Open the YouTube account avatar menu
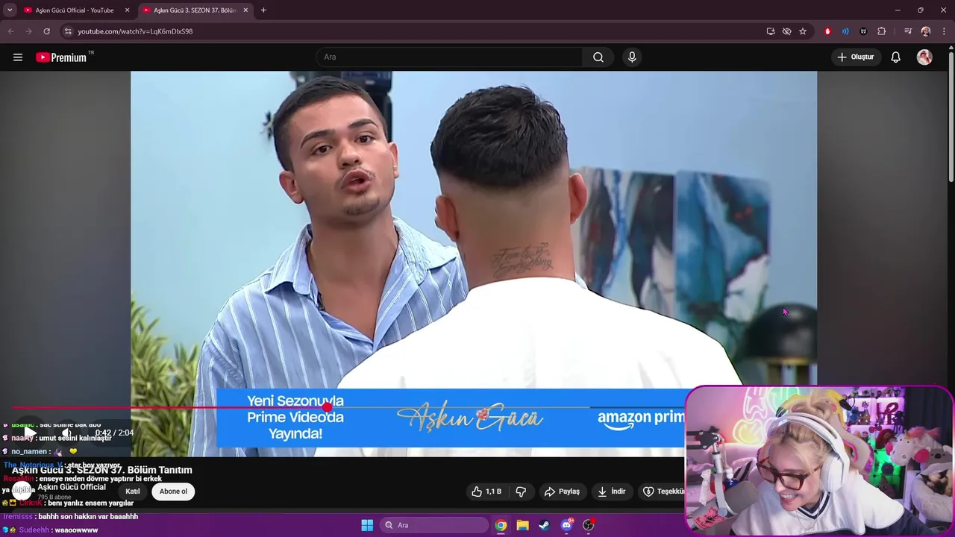This screenshot has width=955, height=537. tap(924, 57)
